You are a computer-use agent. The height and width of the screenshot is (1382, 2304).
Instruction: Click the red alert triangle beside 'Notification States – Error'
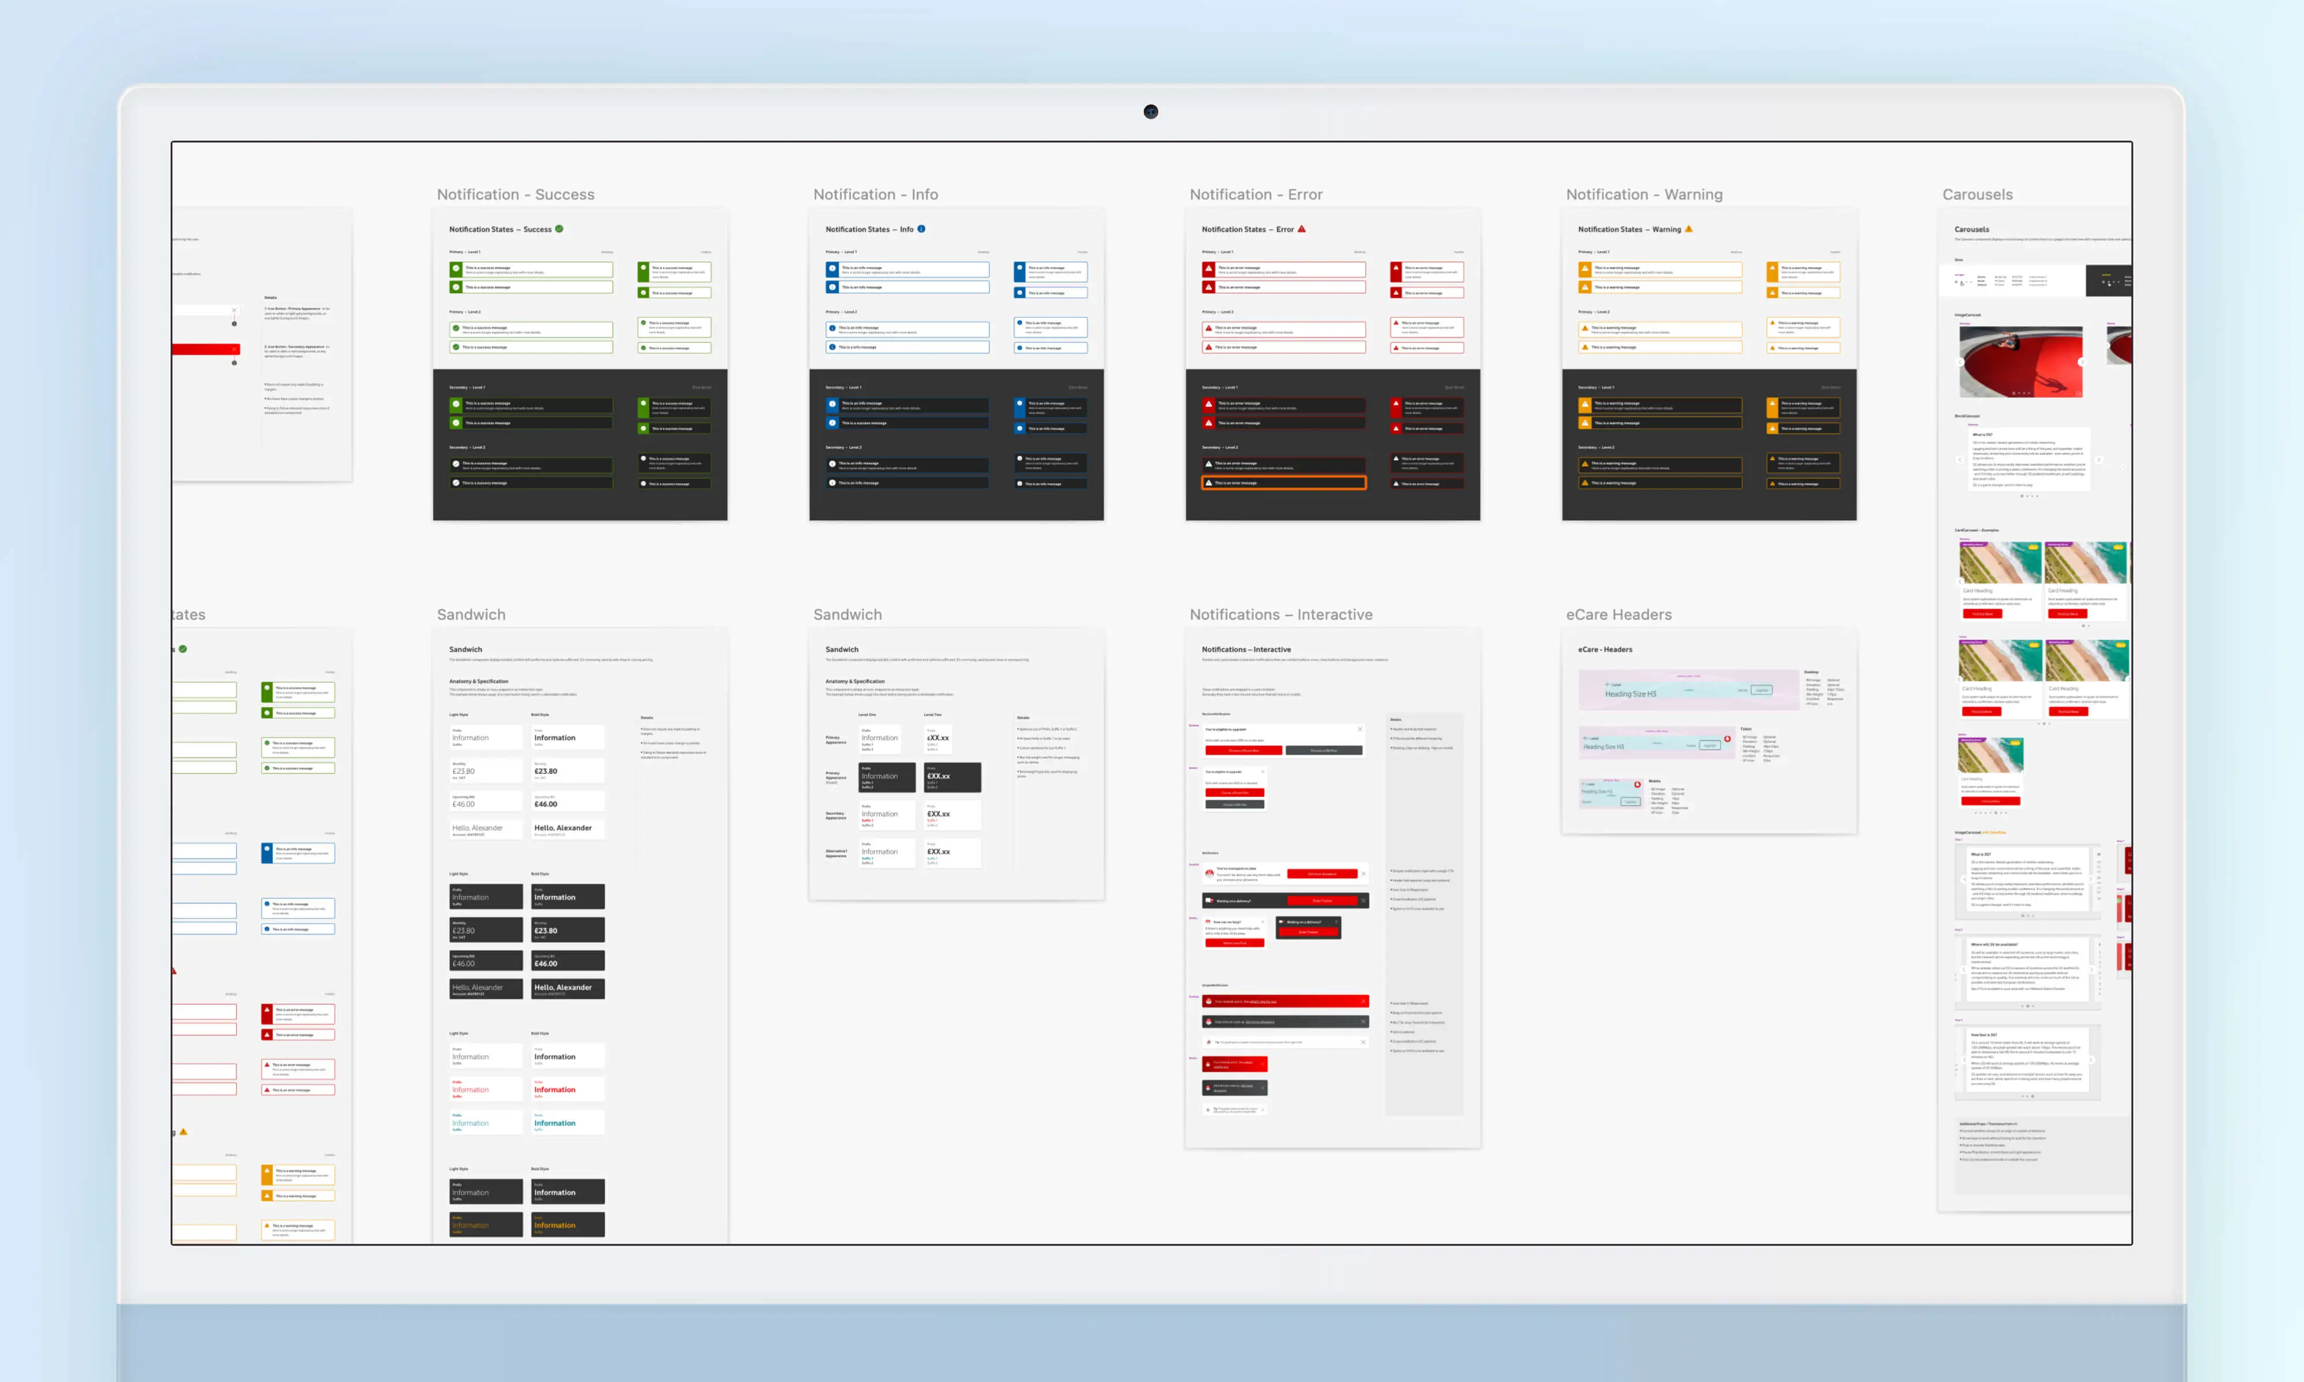(x=1302, y=228)
